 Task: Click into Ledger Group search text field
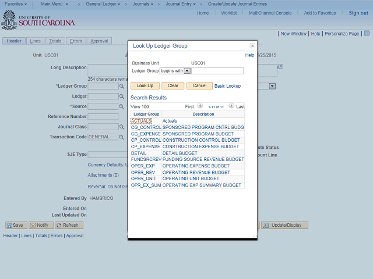[x=217, y=71]
